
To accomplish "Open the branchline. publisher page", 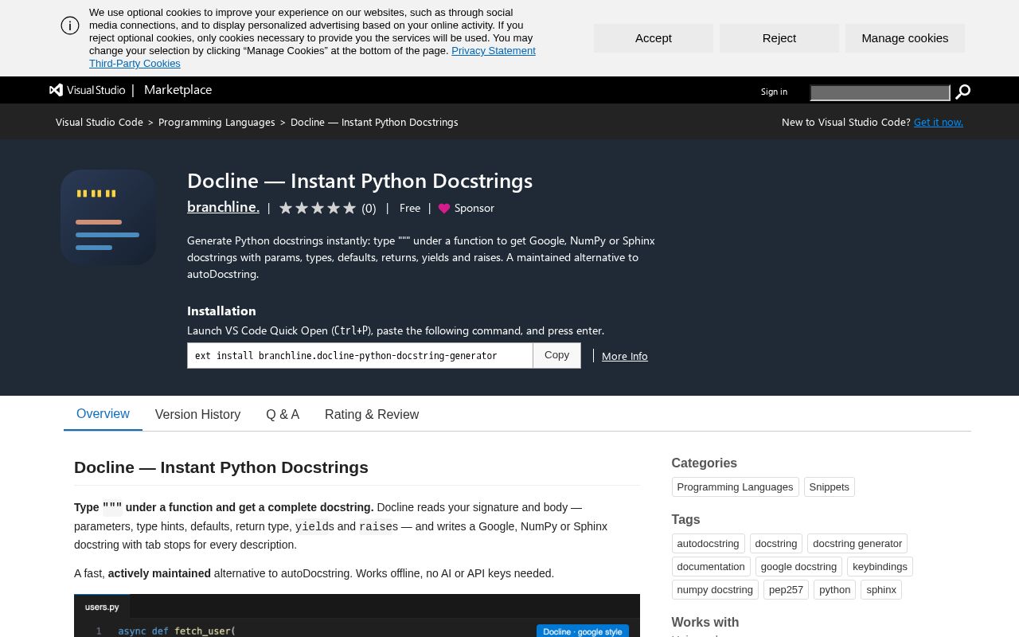I will (x=223, y=207).
